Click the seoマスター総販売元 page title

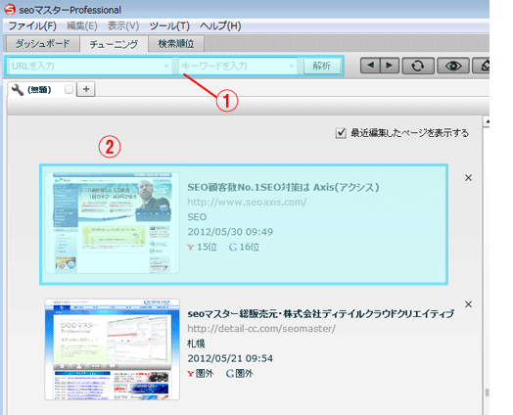point(321,313)
